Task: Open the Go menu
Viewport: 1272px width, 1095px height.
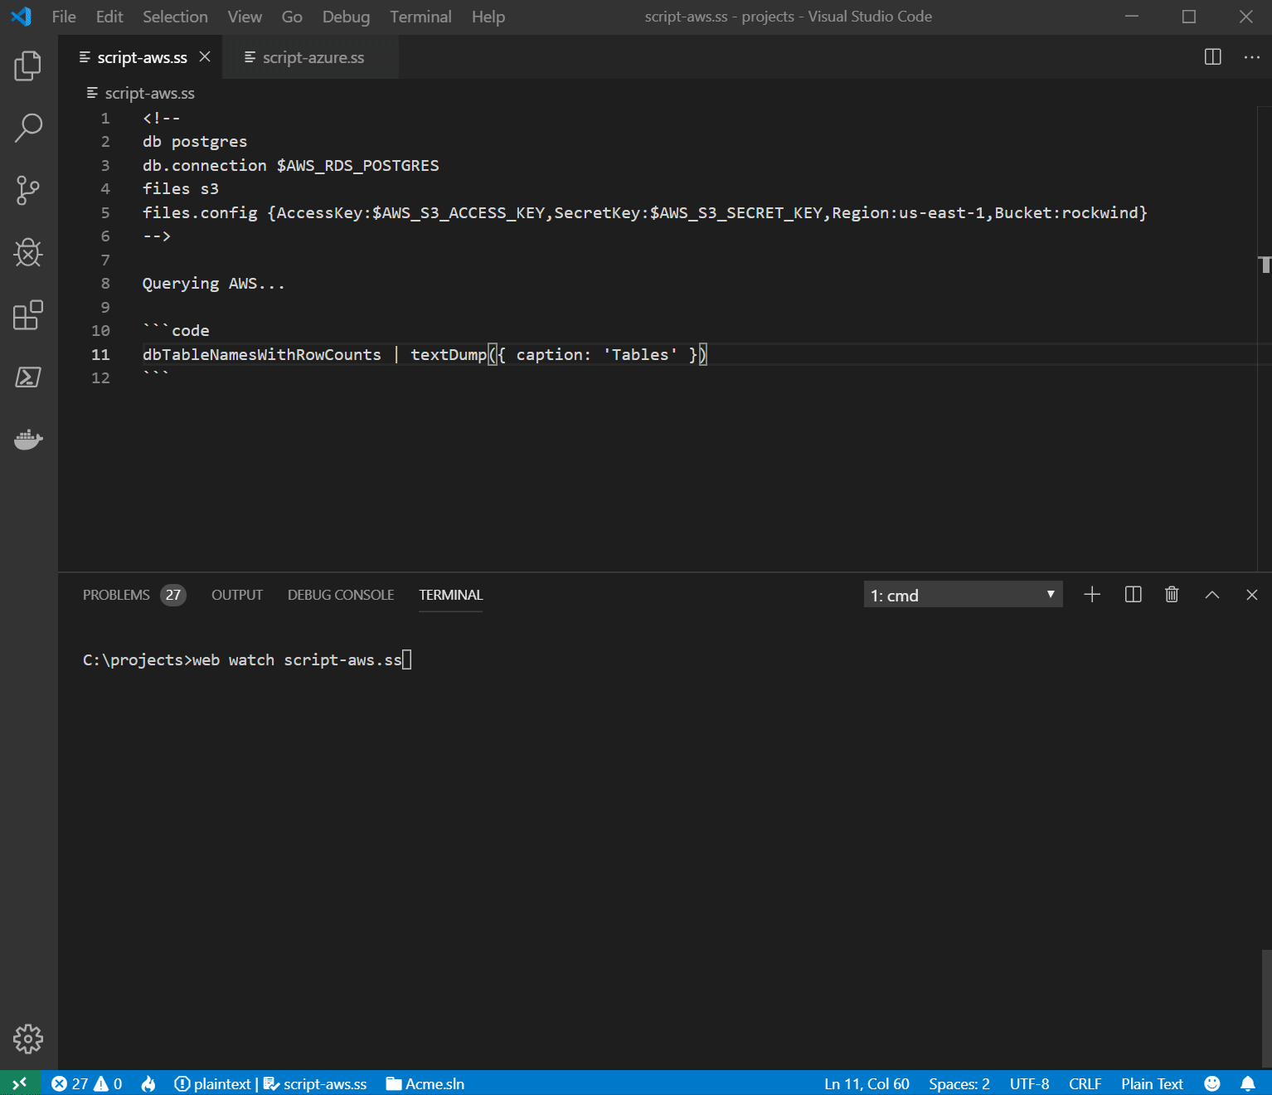Action: click(292, 17)
